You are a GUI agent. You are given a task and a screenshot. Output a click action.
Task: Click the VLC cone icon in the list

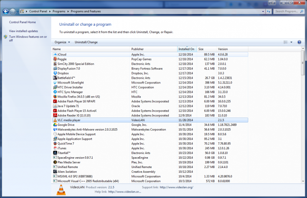55,120
